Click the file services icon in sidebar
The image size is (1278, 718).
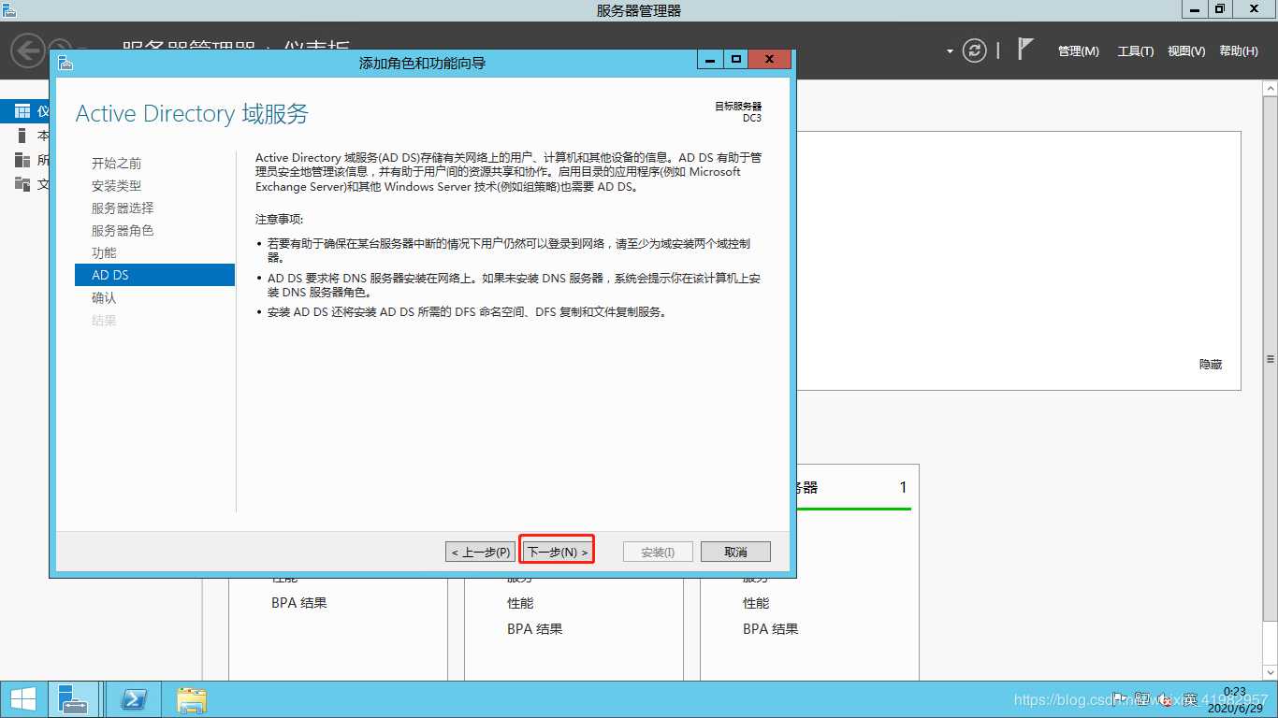pos(22,184)
